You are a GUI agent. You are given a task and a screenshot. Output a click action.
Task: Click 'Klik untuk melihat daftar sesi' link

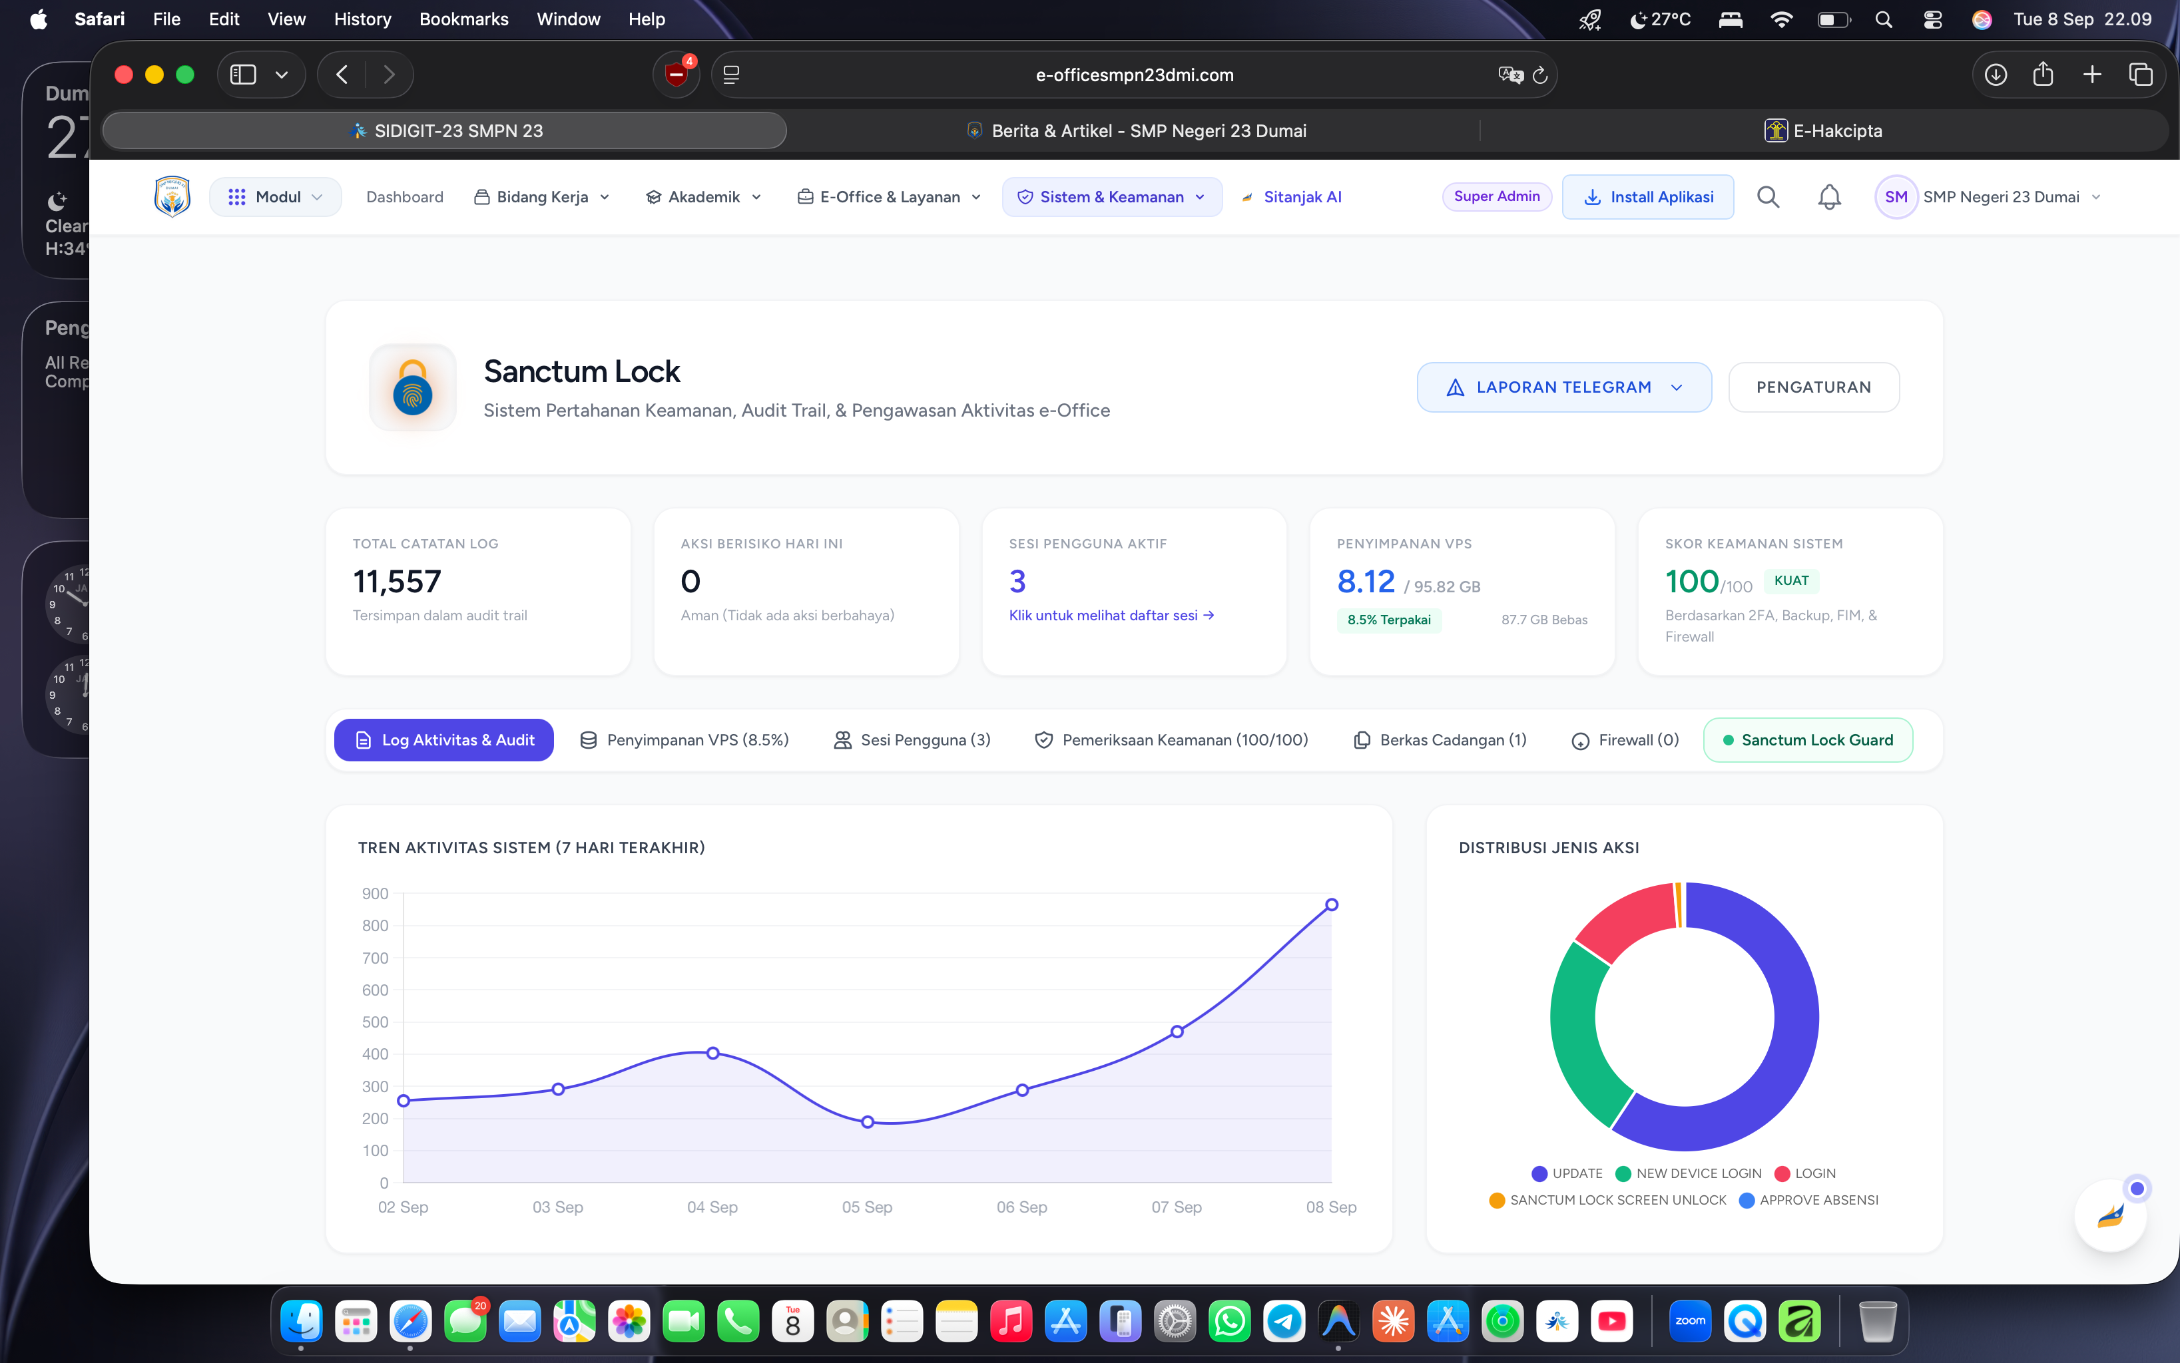pos(1111,615)
